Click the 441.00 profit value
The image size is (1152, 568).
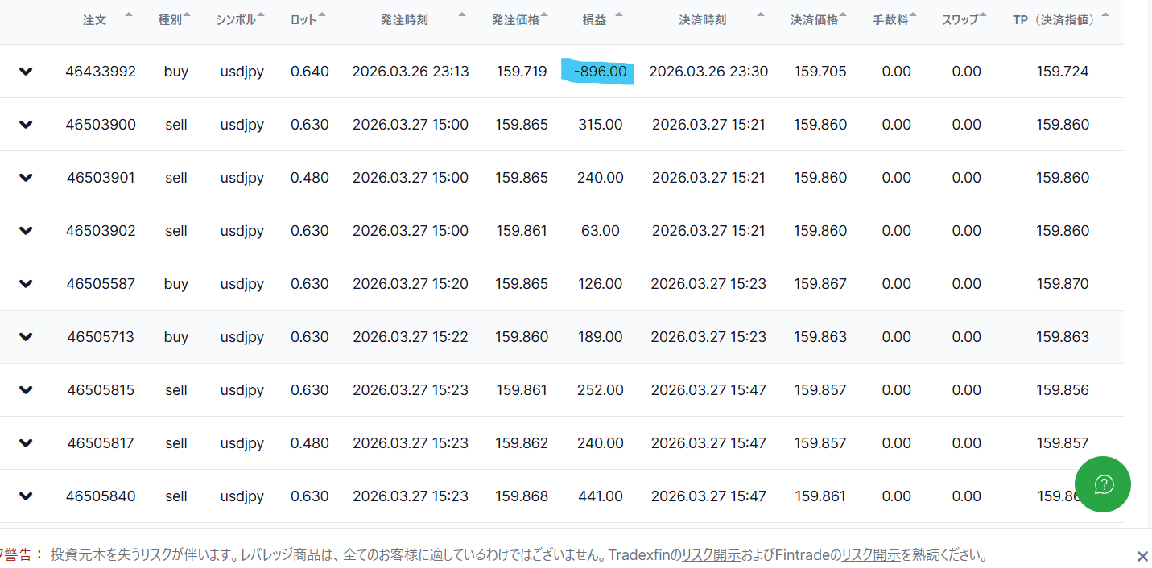(x=601, y=496)
